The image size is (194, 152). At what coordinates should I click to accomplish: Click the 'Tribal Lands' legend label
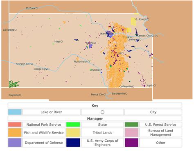(102, 133)
